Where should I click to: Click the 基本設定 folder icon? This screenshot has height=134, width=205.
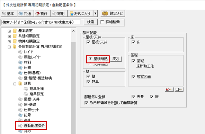click(15, 31)
